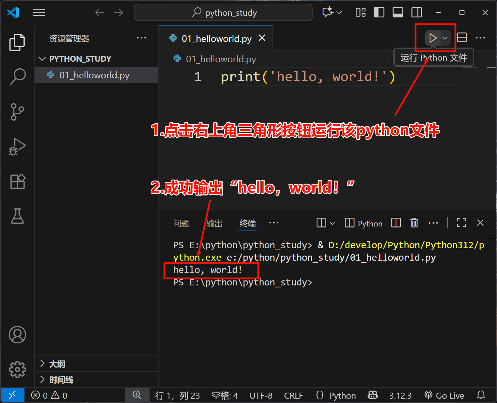The width and height of the screenshot is (497, 403).
Task: Collapse the PYTHON_STUDY folder section
Action: point(42,59)
